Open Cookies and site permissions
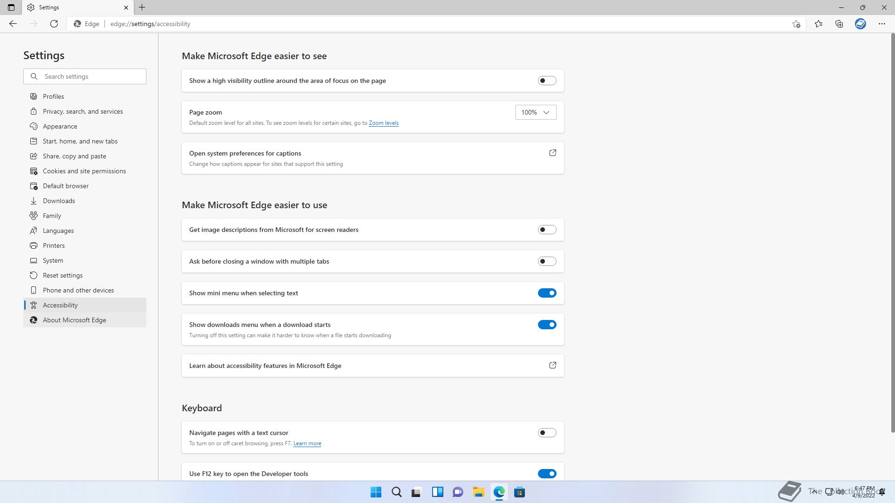Screen dimensions: 895x503 click(x=85, y=171)
